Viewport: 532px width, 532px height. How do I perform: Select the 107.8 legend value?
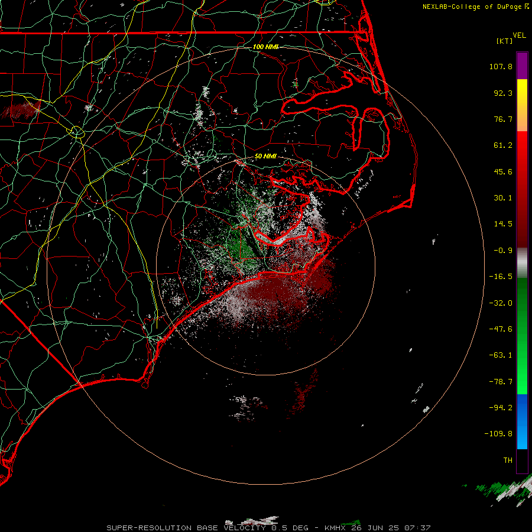(x=501, y=67)
